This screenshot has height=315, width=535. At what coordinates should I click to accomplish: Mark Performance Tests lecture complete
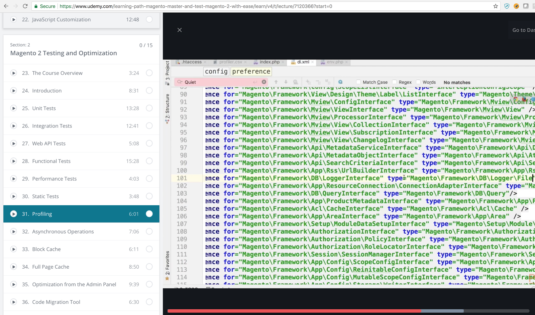(x=149, y=179)
